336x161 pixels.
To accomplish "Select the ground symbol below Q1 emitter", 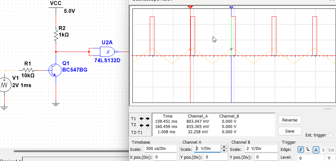I will [56, 104].
